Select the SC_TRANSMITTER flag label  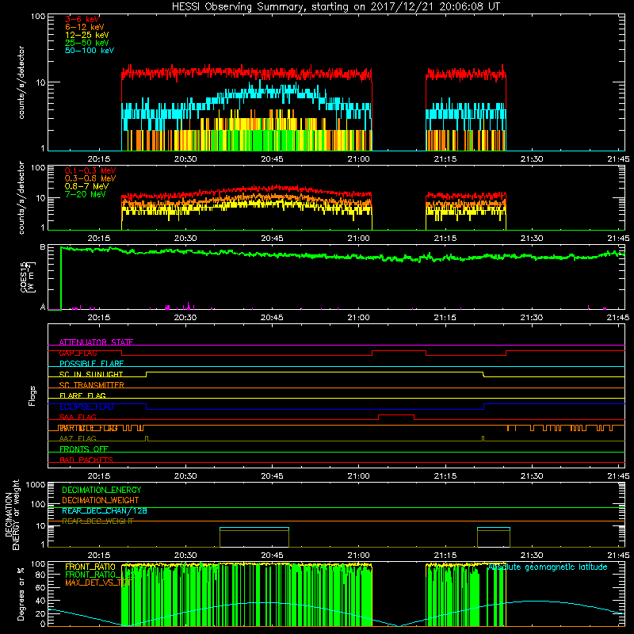click(92, 385)
